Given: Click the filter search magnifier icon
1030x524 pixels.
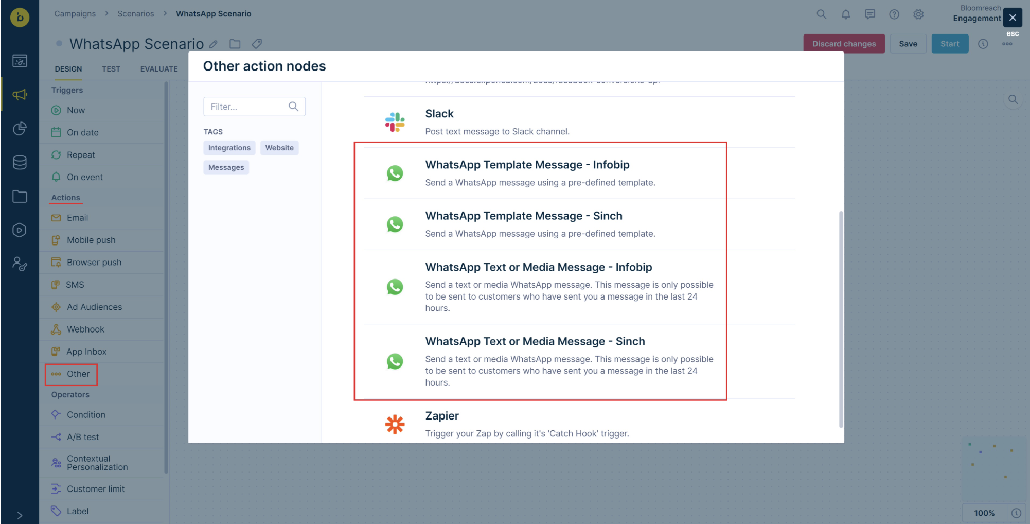Looking at the screenshot, I should pyautogui.click(x=293, y=107).
